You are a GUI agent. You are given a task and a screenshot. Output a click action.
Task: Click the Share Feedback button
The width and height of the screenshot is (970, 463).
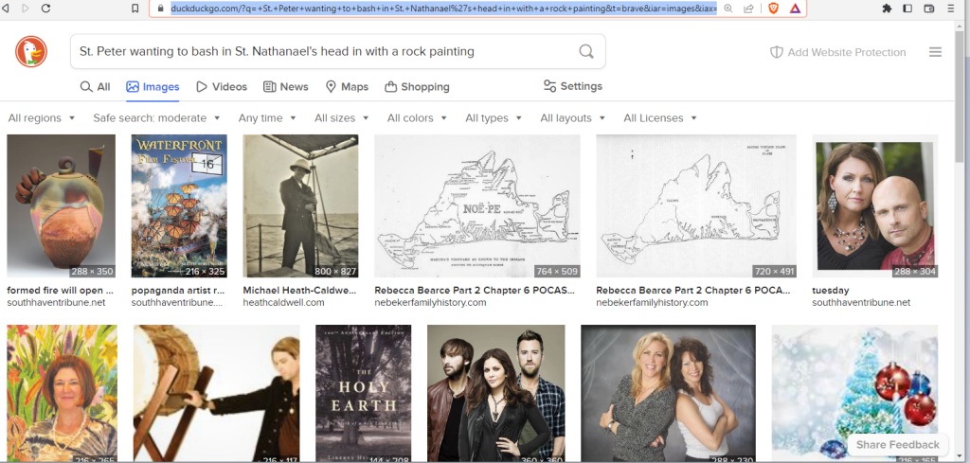(897, 444)
